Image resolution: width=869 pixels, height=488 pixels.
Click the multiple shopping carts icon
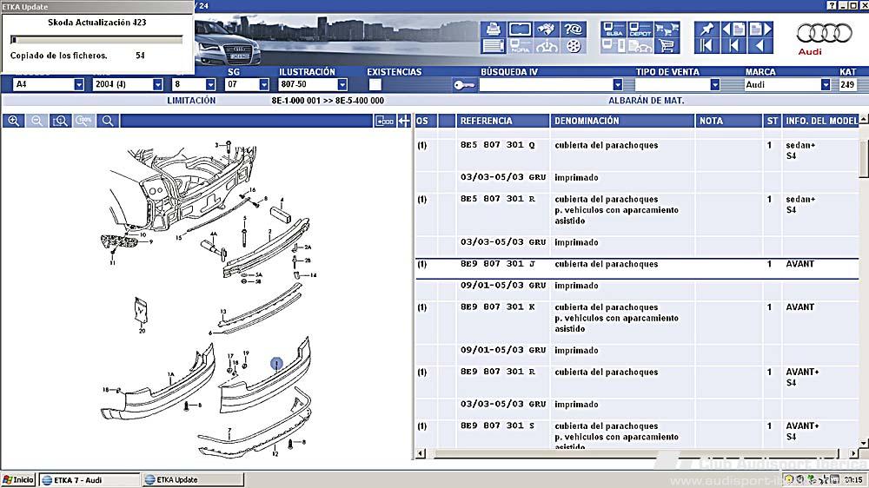[667, 29]
